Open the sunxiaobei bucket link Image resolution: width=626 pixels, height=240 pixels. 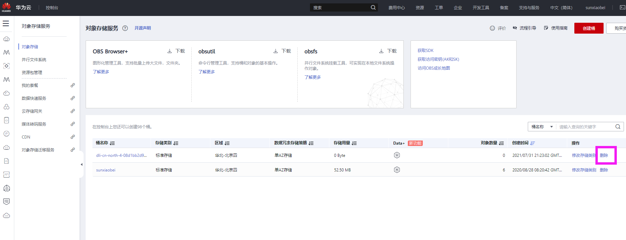(106, 170)
